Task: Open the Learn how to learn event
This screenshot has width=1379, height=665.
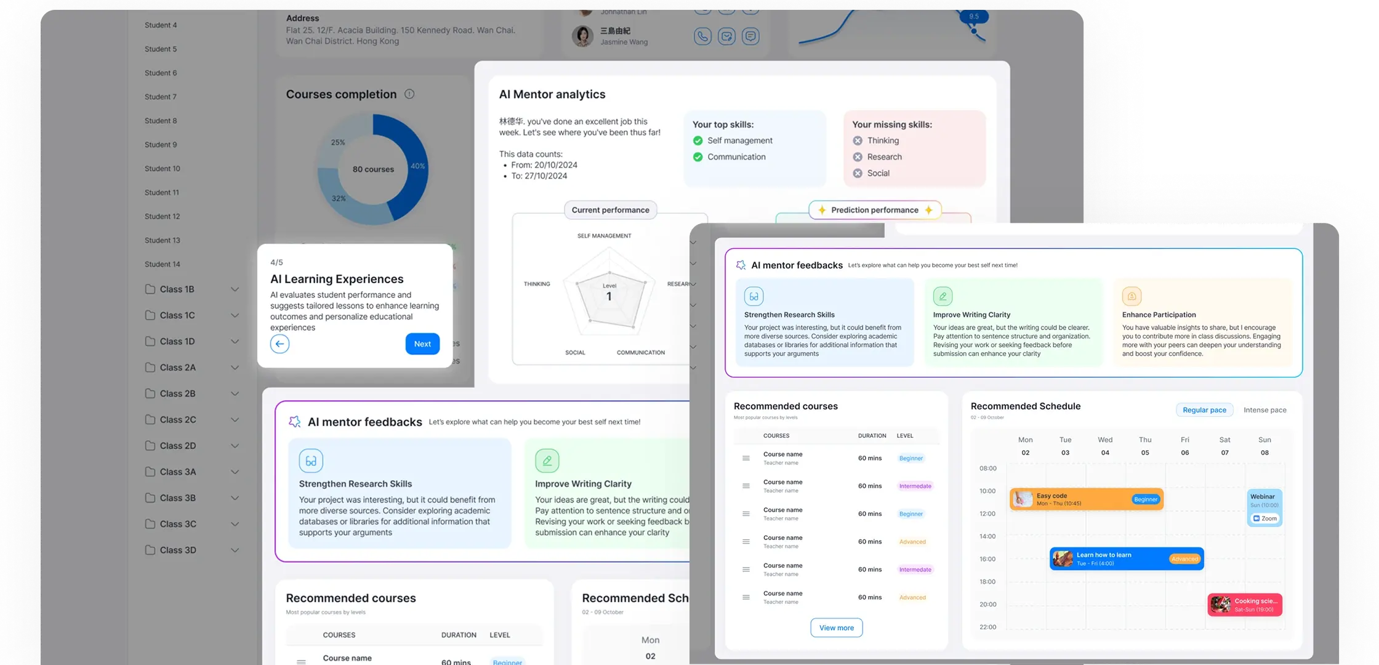Action: tap(1126, 558)
